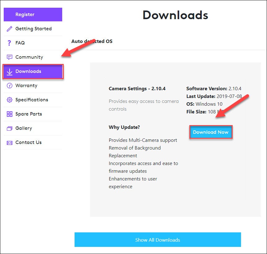Viewport: 267px width, 254px height.
Task: Click the Camera Settings - 2.10.4 title
Action: point(137,89)
